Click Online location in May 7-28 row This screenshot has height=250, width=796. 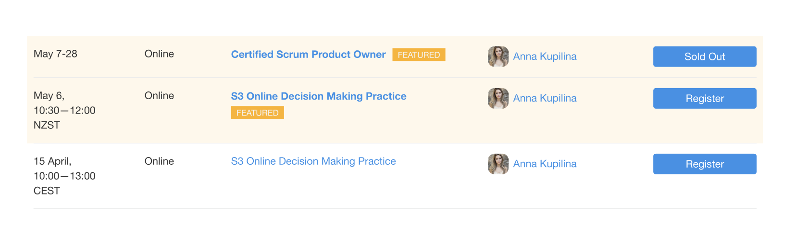159,54
